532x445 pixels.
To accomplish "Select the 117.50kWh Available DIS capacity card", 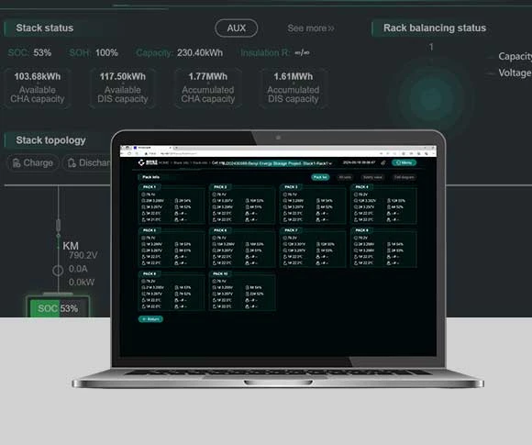I will tap(123, 88).
